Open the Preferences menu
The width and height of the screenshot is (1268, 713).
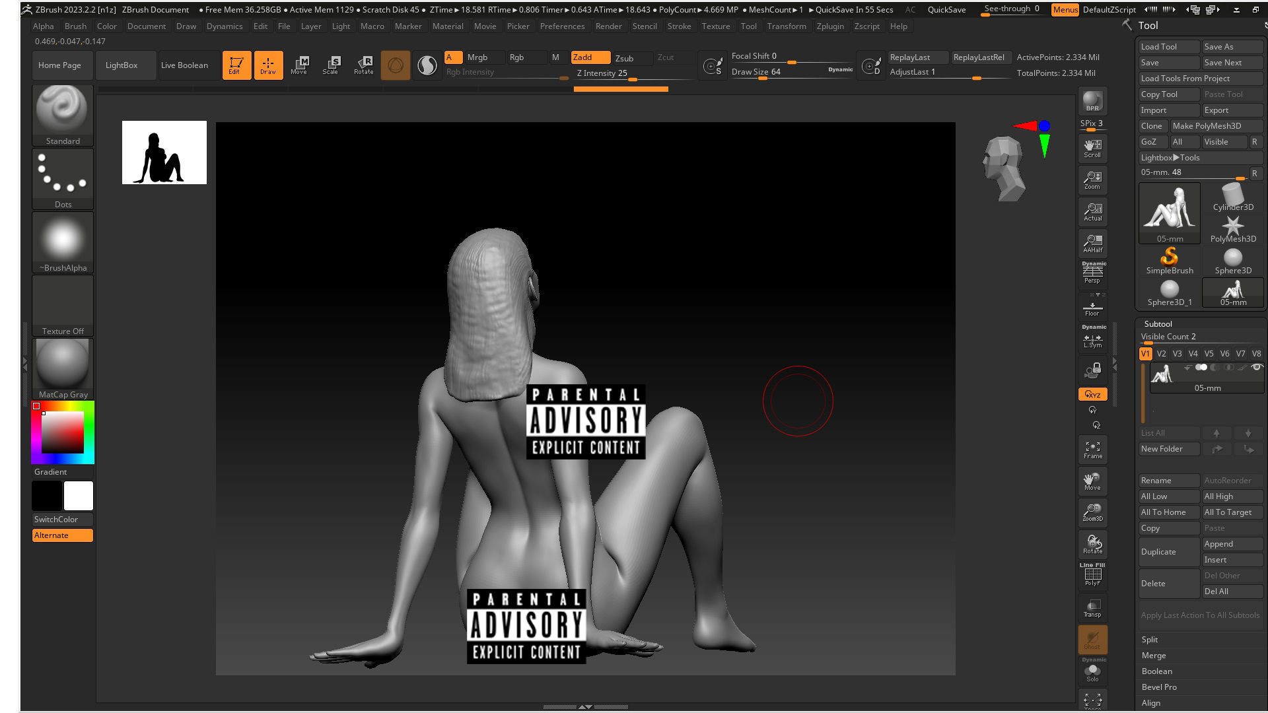click(562, 26)
